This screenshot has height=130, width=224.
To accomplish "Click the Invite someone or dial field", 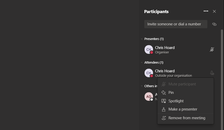I will tap(176, 24).
